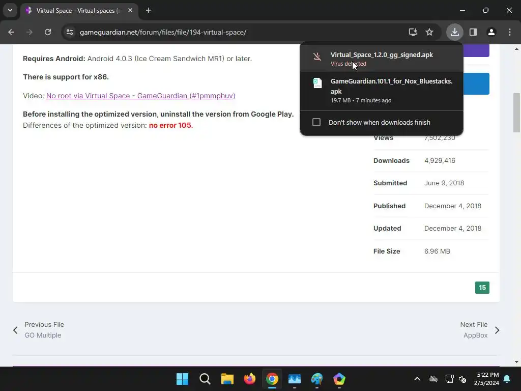This screenshot has height=391, width=521.
Task: Click the page vertical scrollbar thumb
Action: pyautogui.click(x=517, y=113)
